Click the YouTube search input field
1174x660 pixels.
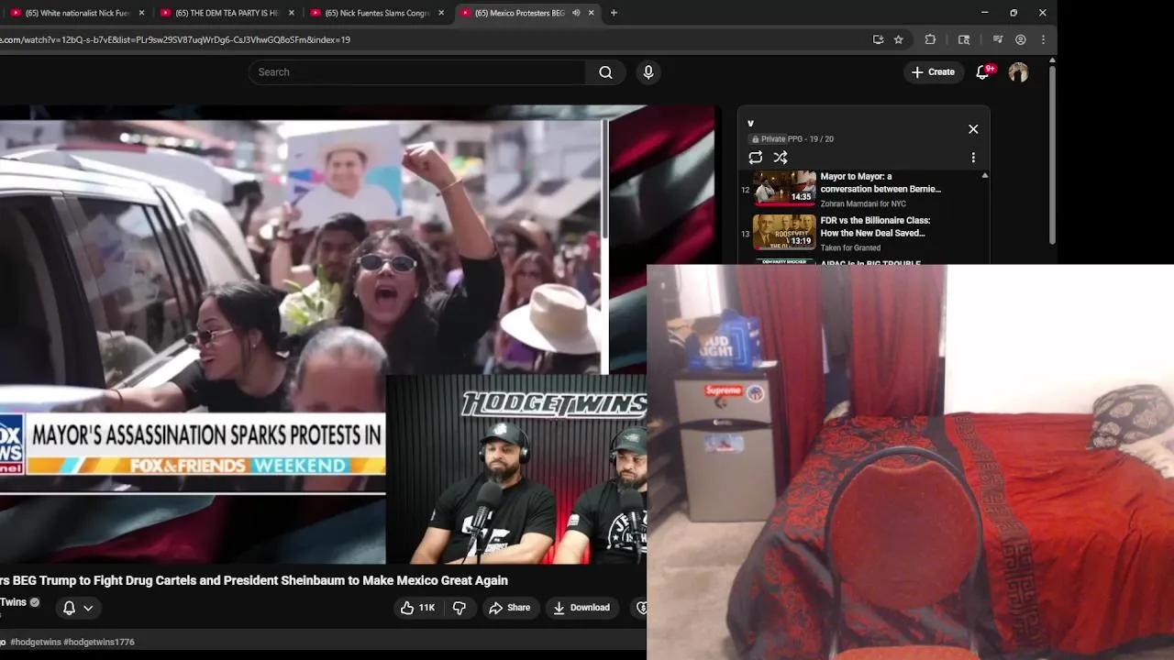pyautogui.click(x=417, y=72)
